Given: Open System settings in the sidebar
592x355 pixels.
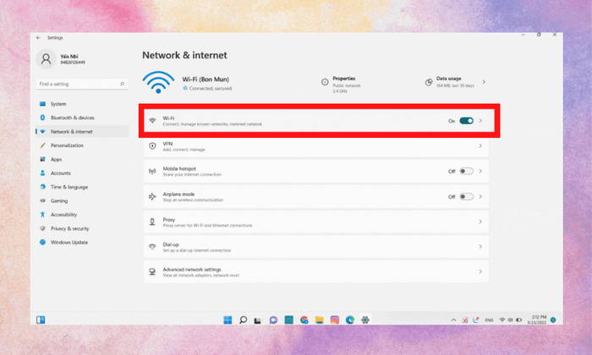Looking at the screenshot, I should pyautogui.click(x=82, y=104).
